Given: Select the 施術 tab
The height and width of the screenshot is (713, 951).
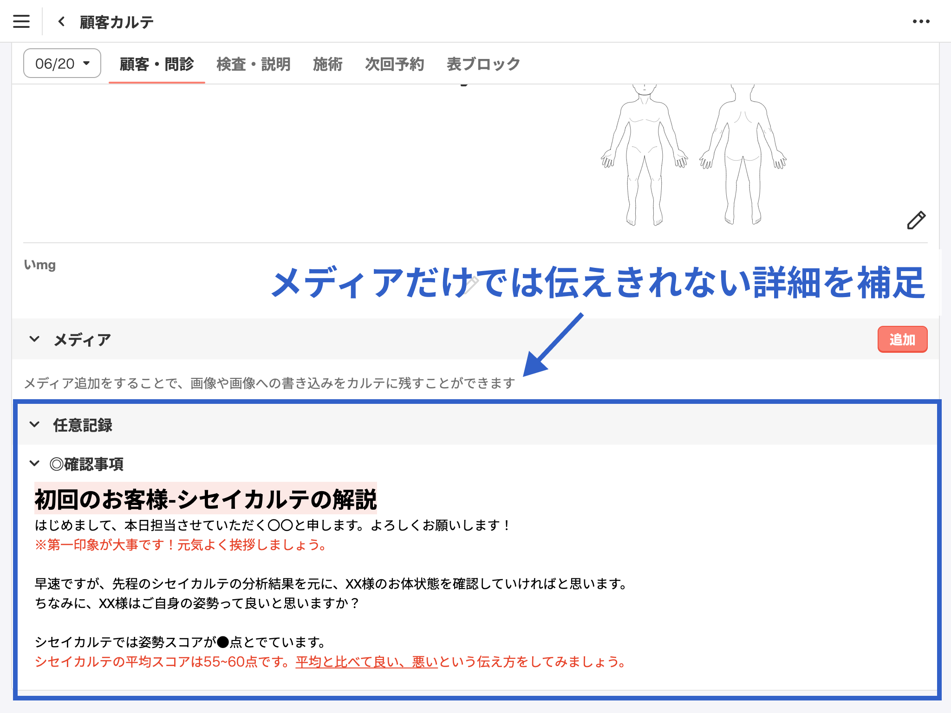Looking at the screenshot, I should [327, 63].
